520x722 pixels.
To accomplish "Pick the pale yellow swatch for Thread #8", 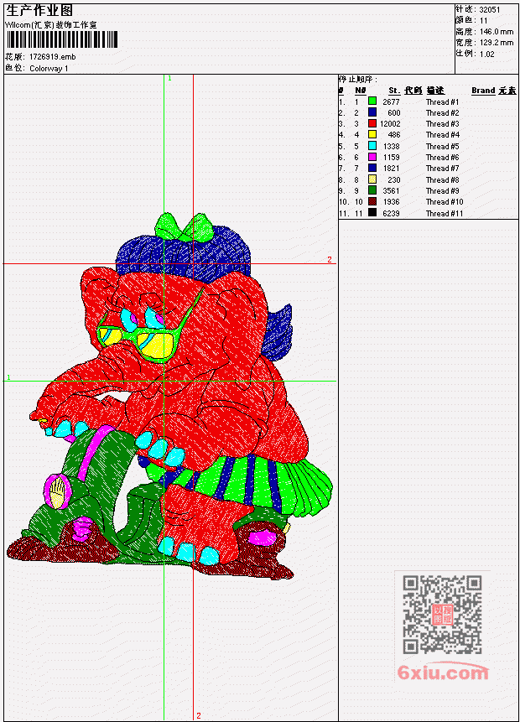I will [x=372, y=179].
